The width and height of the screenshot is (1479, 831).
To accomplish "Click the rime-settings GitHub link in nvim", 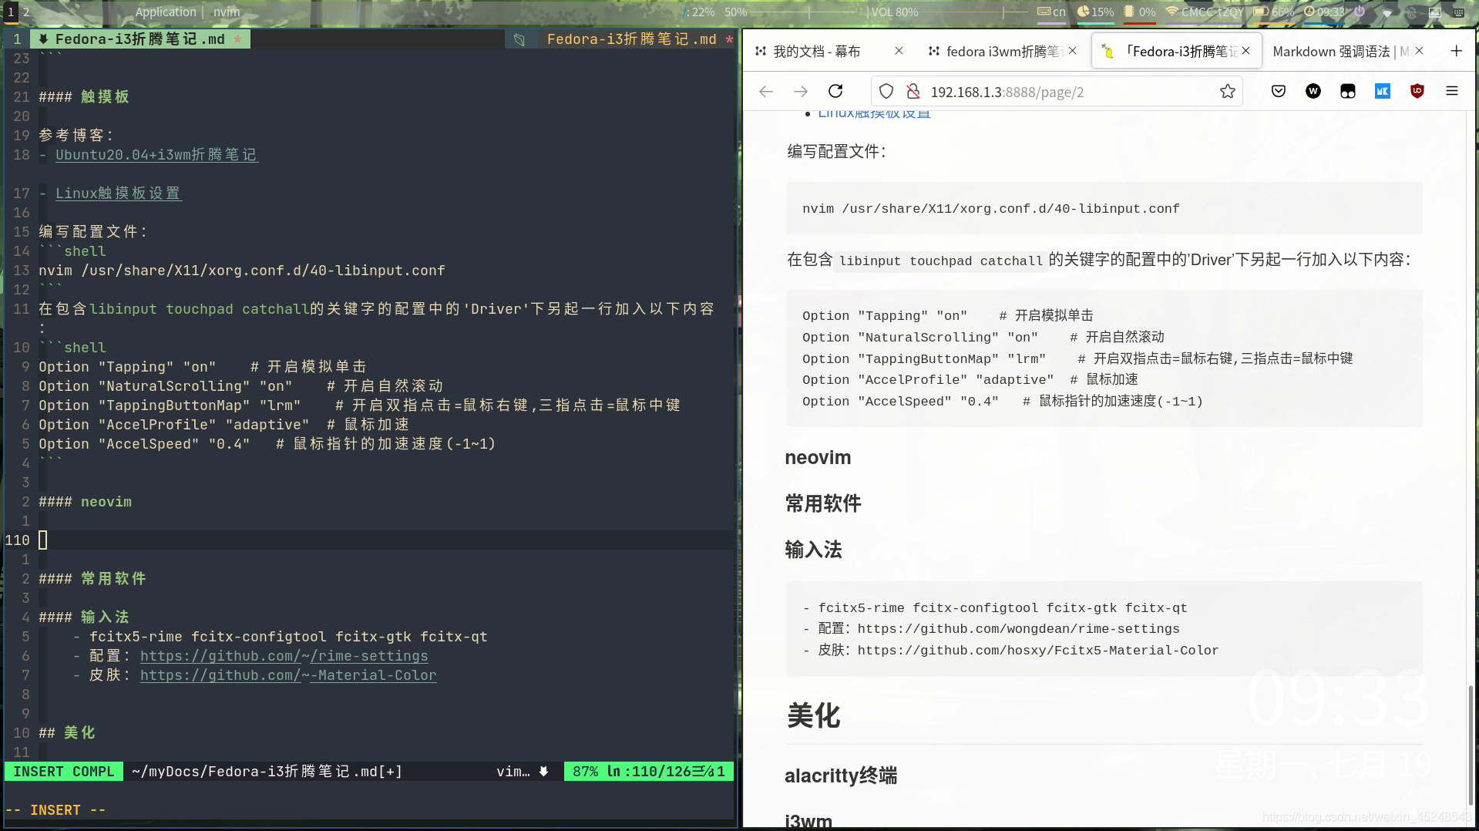I will coord(284,655).
